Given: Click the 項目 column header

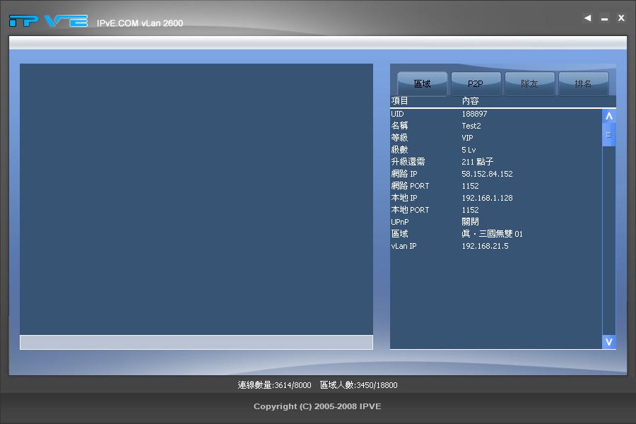Looking at the screenshot, I should (x=399, y=100).
